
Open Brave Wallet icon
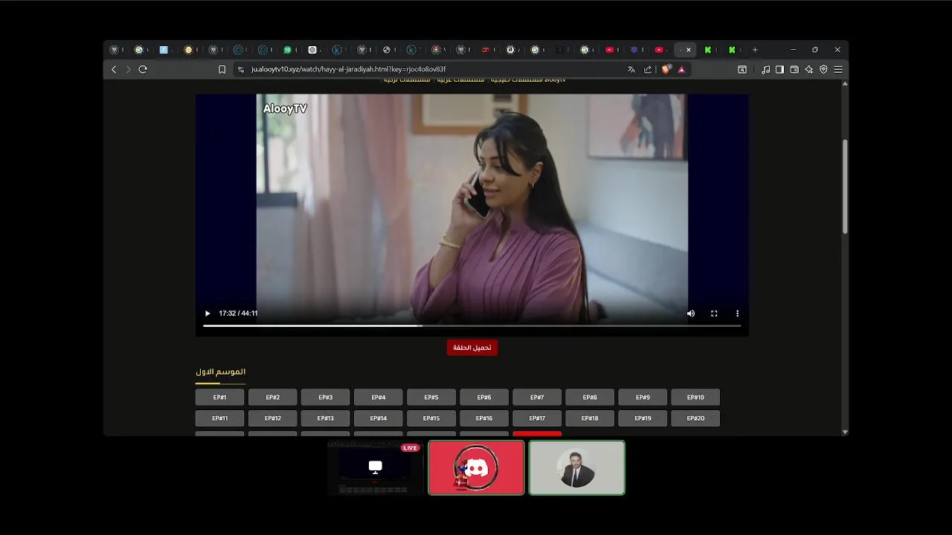(794, 69)
